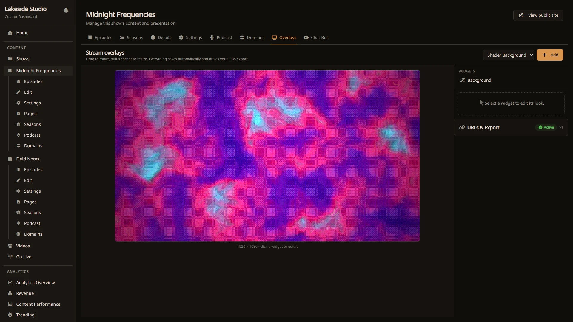The image size is (573, 322).
Task: Open Settings under Field Notes
Action: point(32,191)
